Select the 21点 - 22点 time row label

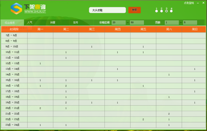pos(12,114)
